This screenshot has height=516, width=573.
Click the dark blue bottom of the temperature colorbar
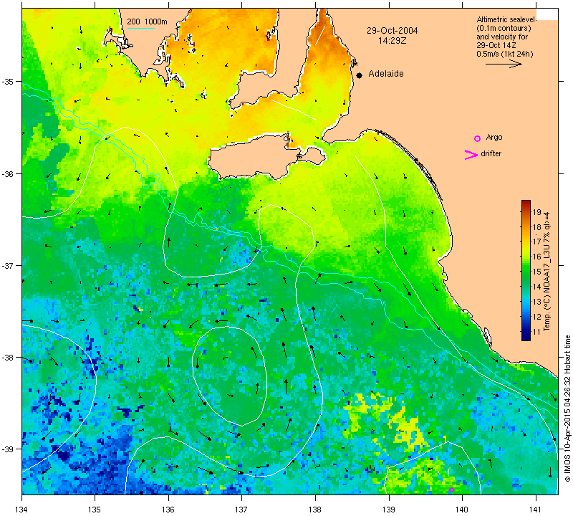click(x=526, y=337)
